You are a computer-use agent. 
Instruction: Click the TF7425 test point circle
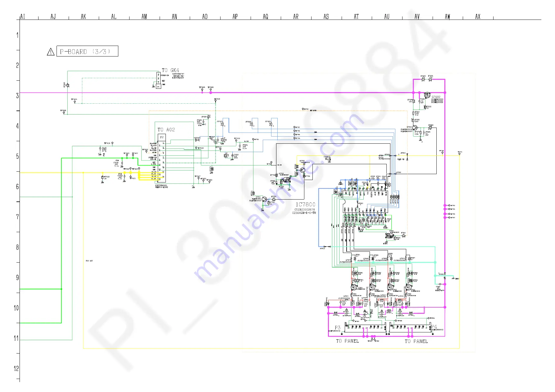pos(75,102)
